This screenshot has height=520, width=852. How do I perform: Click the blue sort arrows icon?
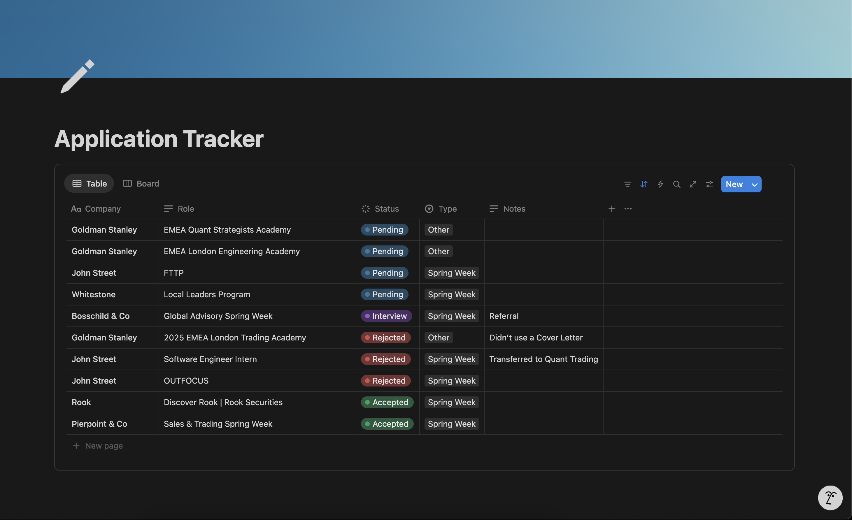click(644, 184)
